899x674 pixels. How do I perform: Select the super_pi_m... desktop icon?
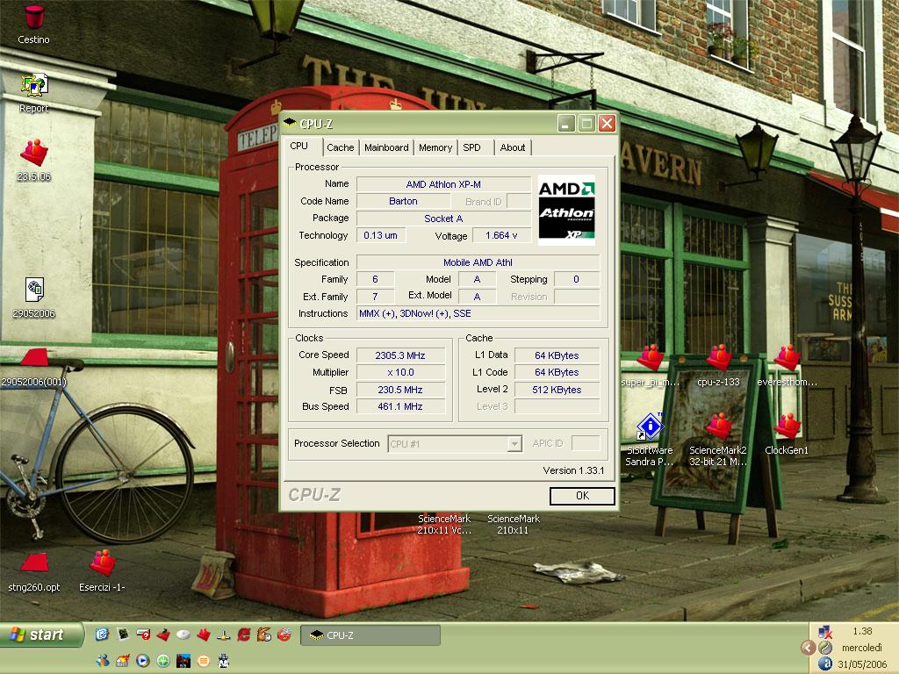pyautogui.click(x=651, y=366)
